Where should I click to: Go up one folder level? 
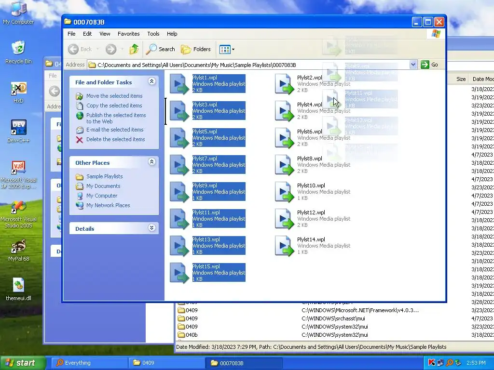coord(134,49)
